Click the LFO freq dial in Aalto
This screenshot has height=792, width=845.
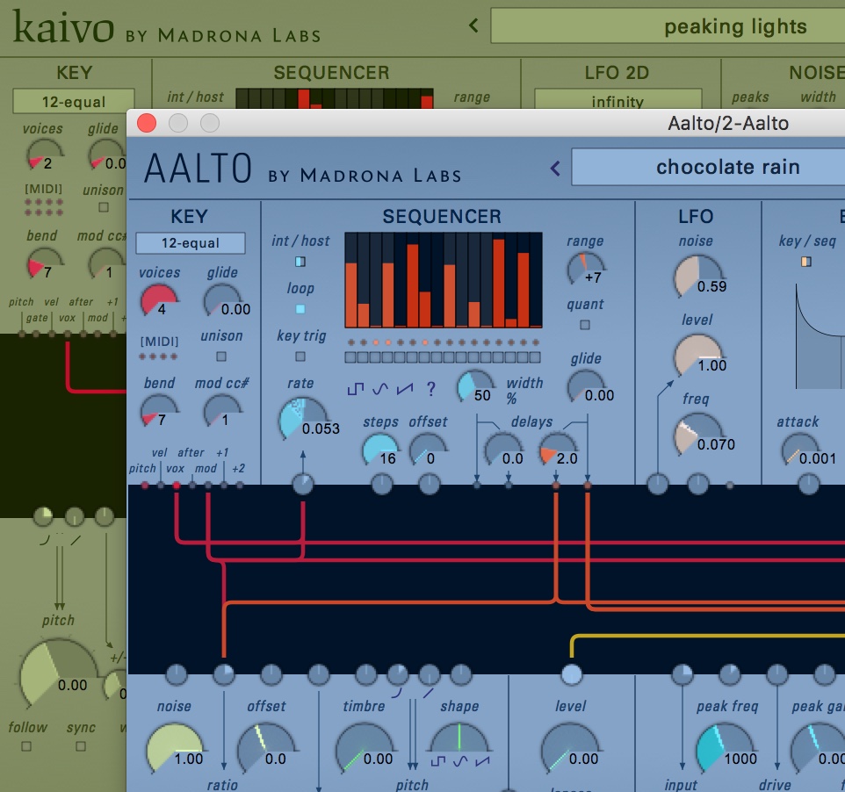click(698, 435)
